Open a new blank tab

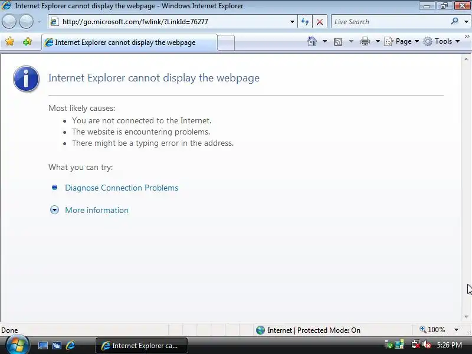[x=226, y=42]
